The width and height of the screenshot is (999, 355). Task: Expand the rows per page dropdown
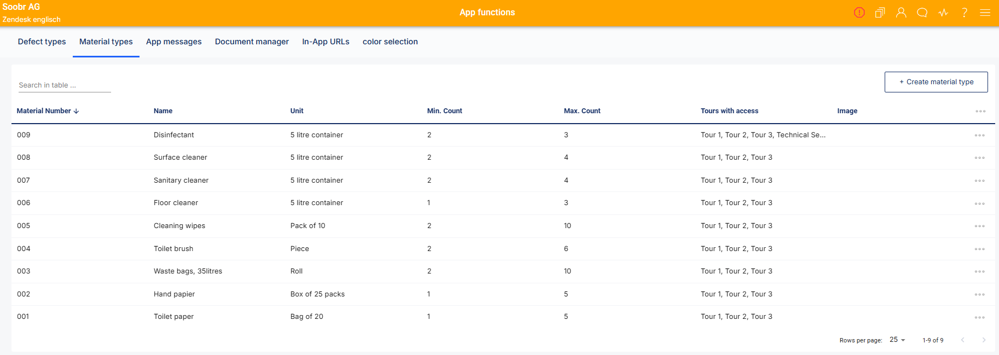click(x=897, y=340)
